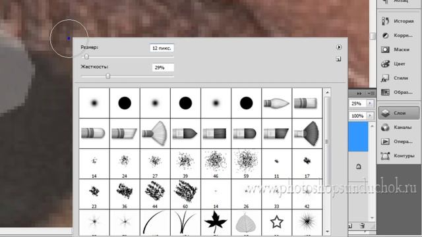Pick the spatter brush labeled 46

[x=216, y=164]
